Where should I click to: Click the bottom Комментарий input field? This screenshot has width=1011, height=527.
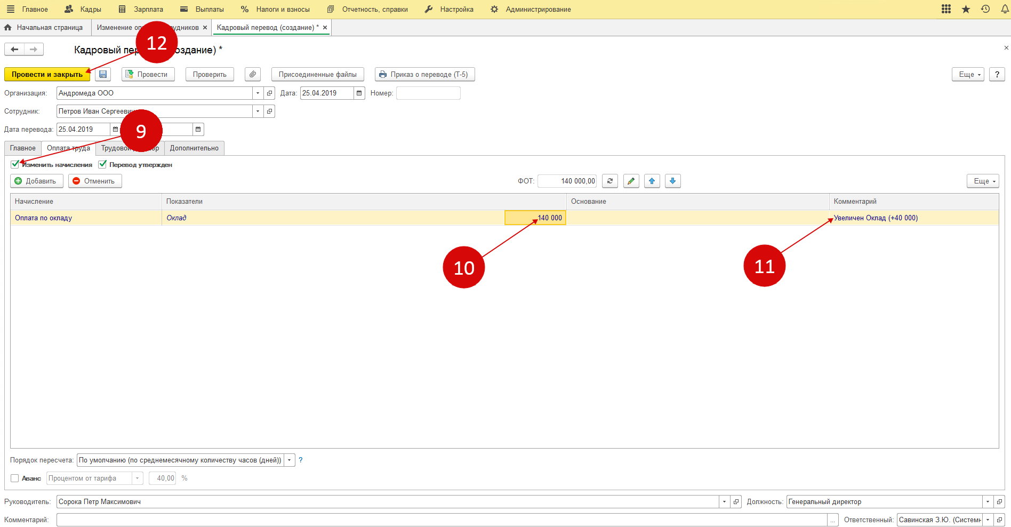pyautogui.click(x=442, y=520)
